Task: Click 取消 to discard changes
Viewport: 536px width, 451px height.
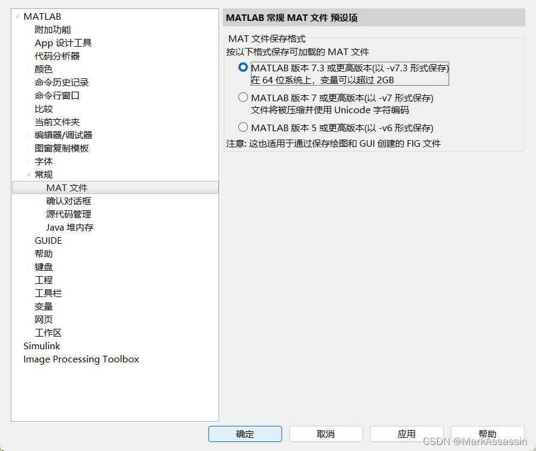Action: (326, 434)
